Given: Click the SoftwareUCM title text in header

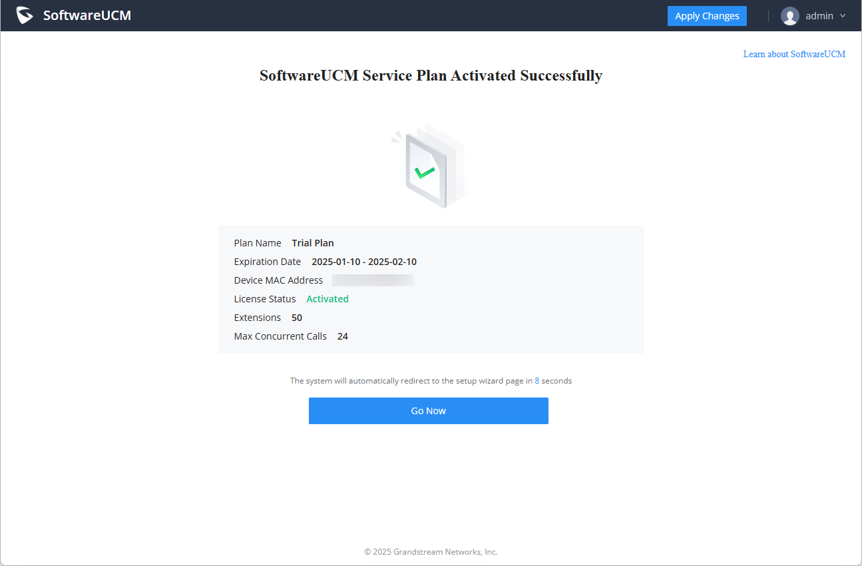Looking at the screenshot, I should [x=87, y=15].
